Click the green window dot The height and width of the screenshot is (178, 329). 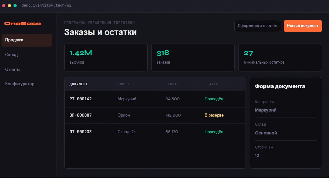coord(15,6)
